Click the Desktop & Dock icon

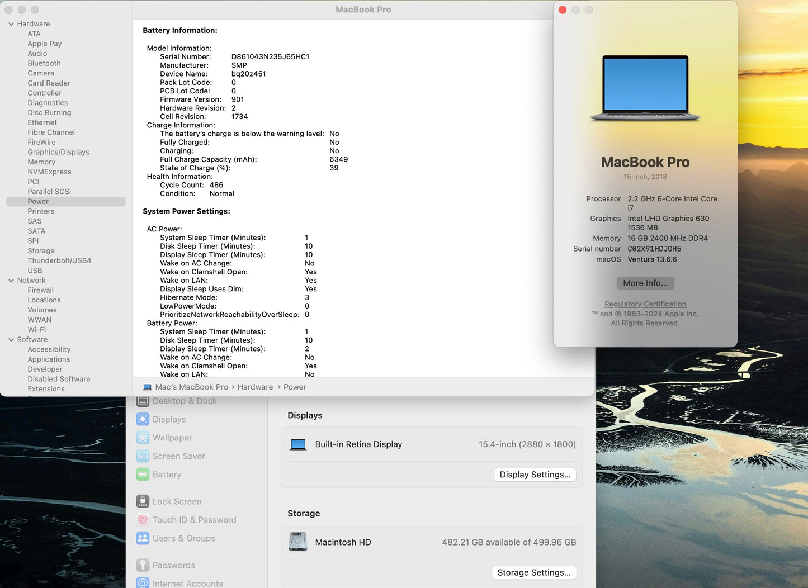[x=143, y=401]
